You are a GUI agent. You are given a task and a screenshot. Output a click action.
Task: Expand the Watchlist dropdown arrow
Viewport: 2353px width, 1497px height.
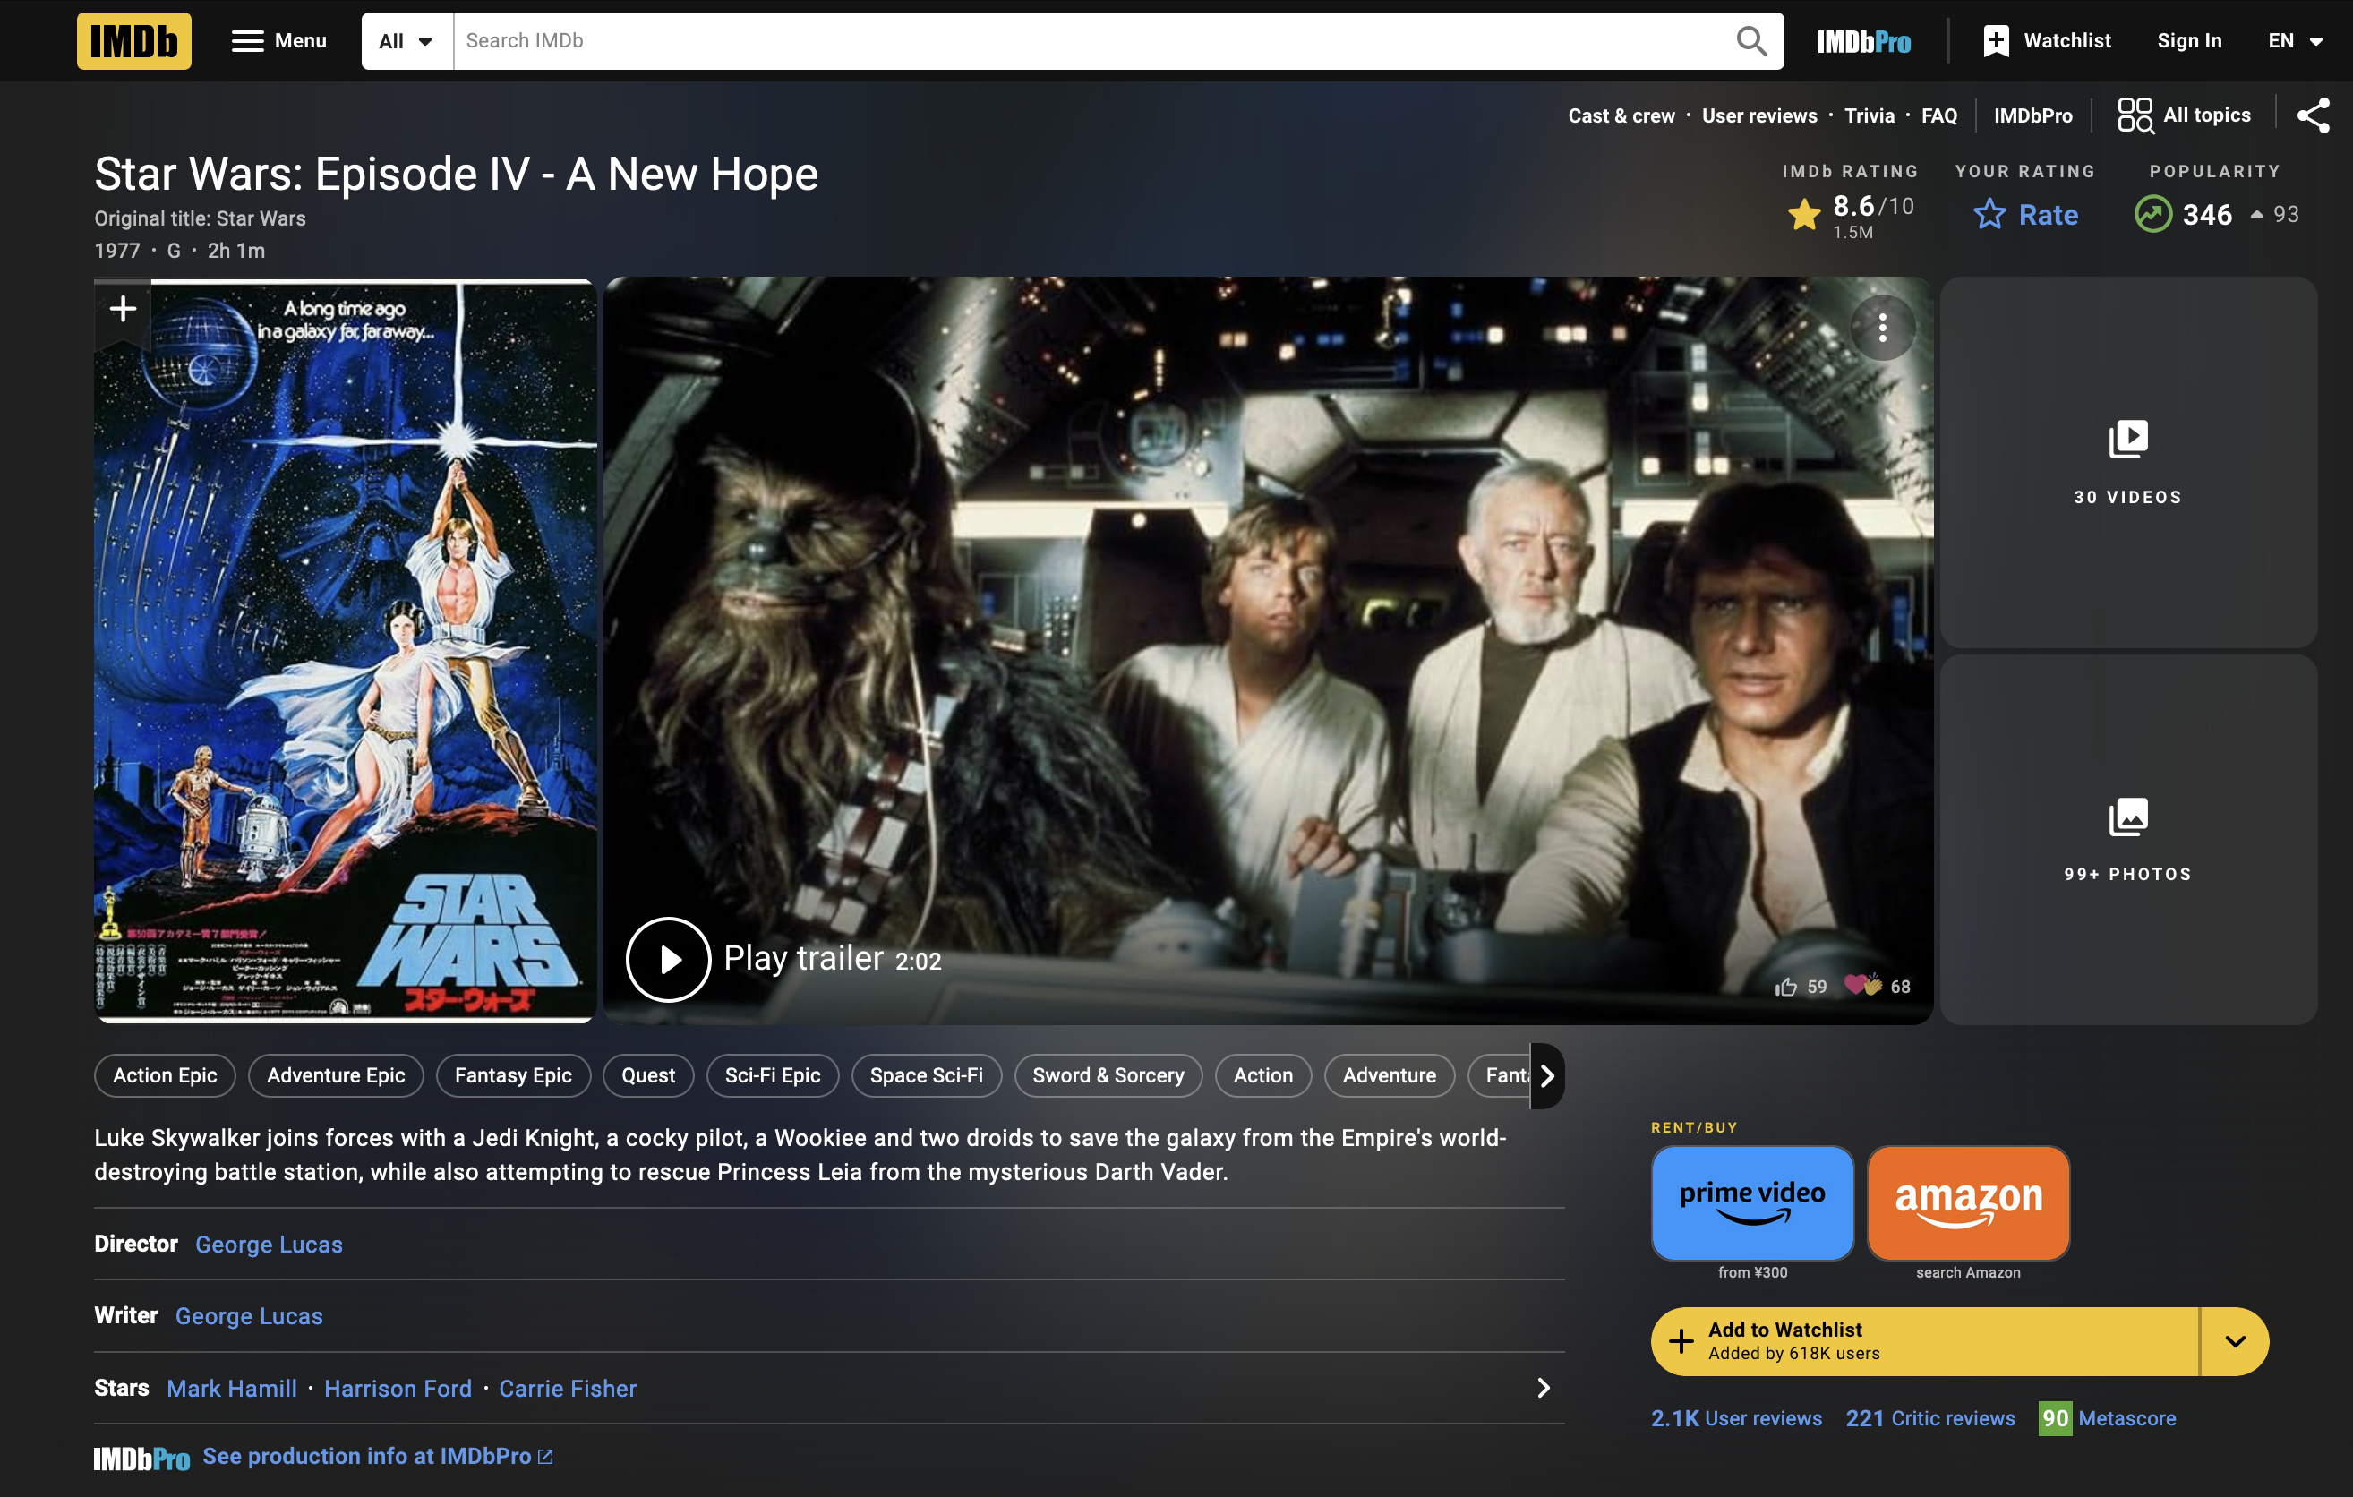point(2234,1340)
